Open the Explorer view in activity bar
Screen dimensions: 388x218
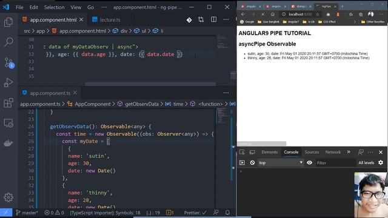8,22
